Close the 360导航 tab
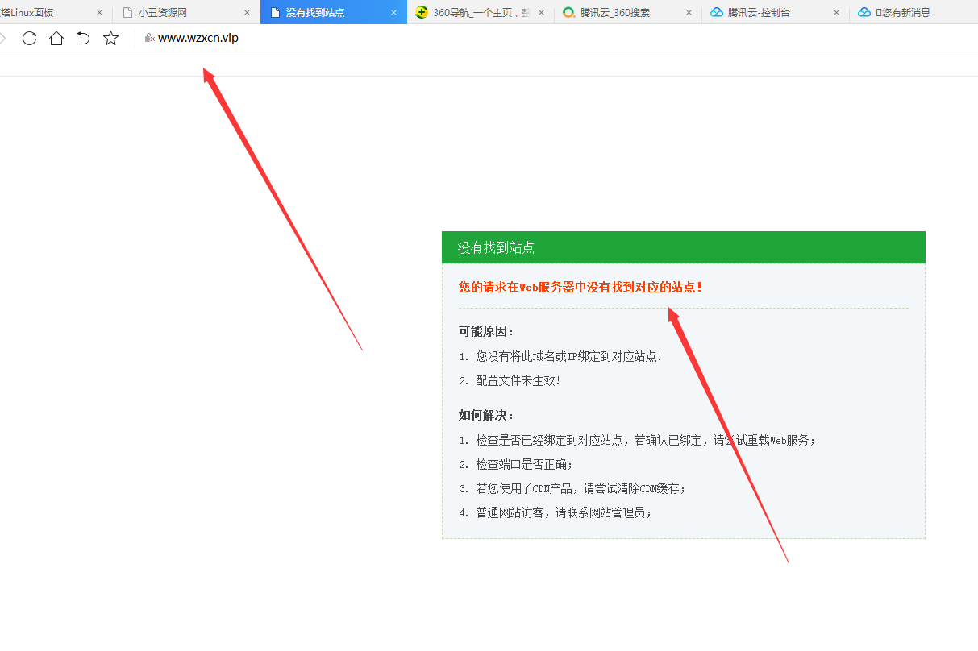Screen dimensions: 978x651 pyautogui.click(x=541, y=13)
